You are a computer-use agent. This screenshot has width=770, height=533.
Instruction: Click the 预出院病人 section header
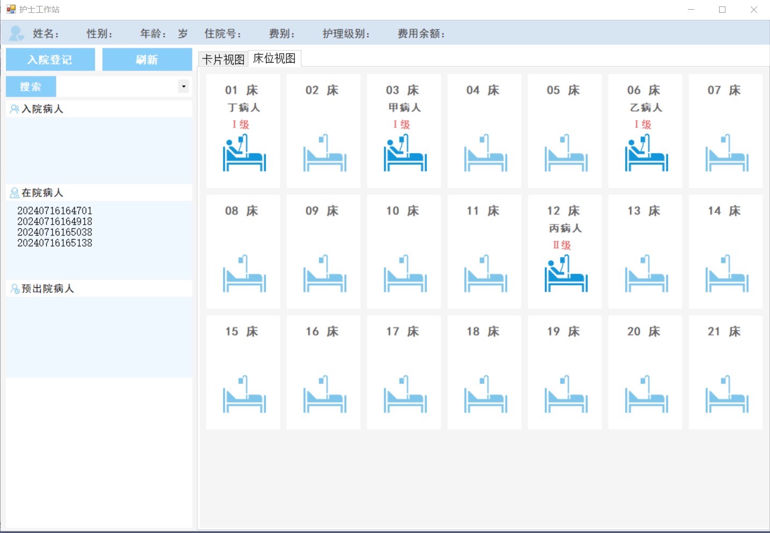click(99, 288)
